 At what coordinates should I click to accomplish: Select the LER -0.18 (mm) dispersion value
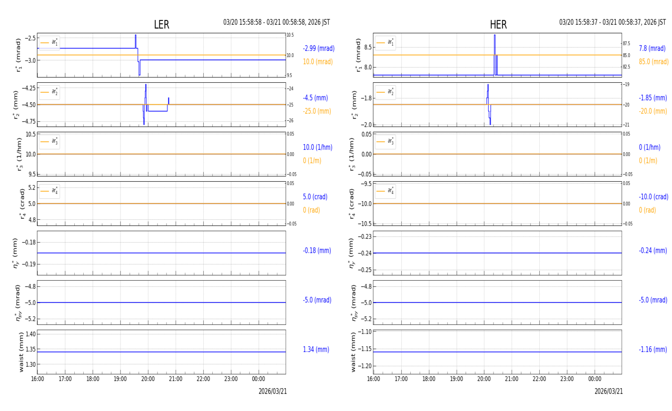316,251
